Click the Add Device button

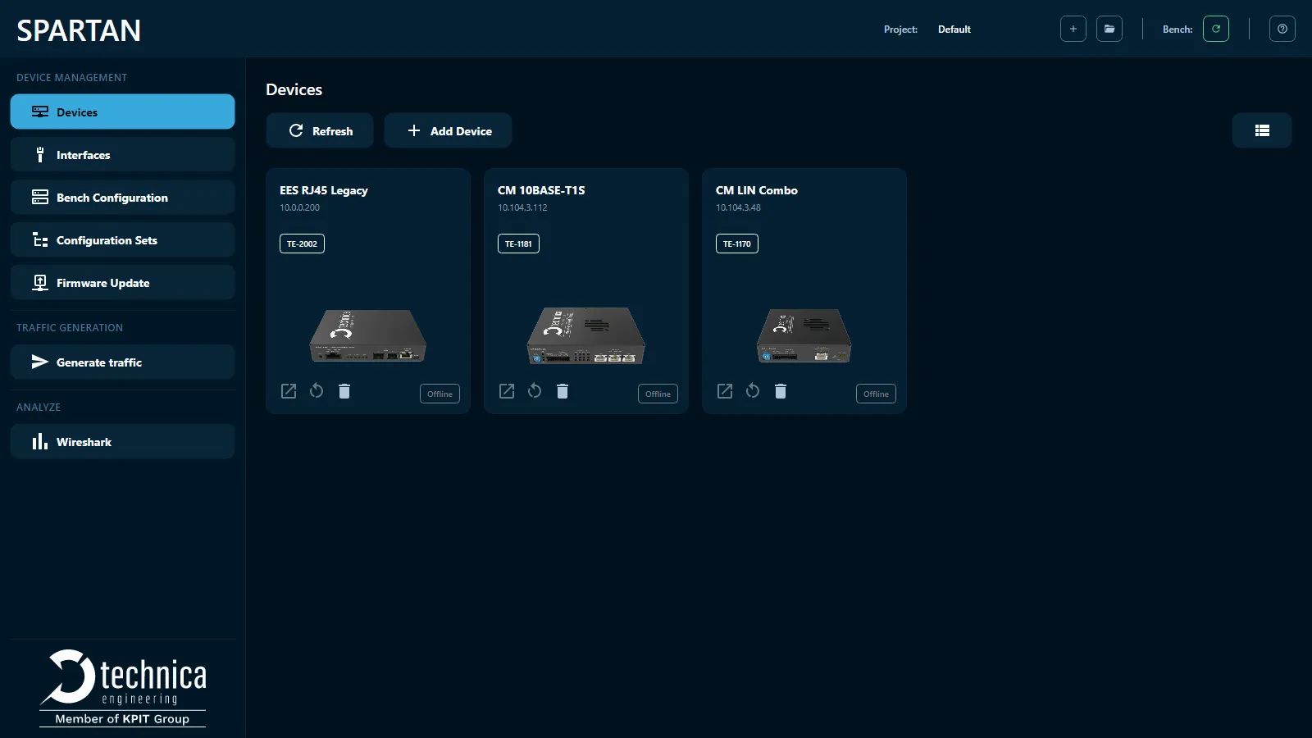(x=449, y=130)
